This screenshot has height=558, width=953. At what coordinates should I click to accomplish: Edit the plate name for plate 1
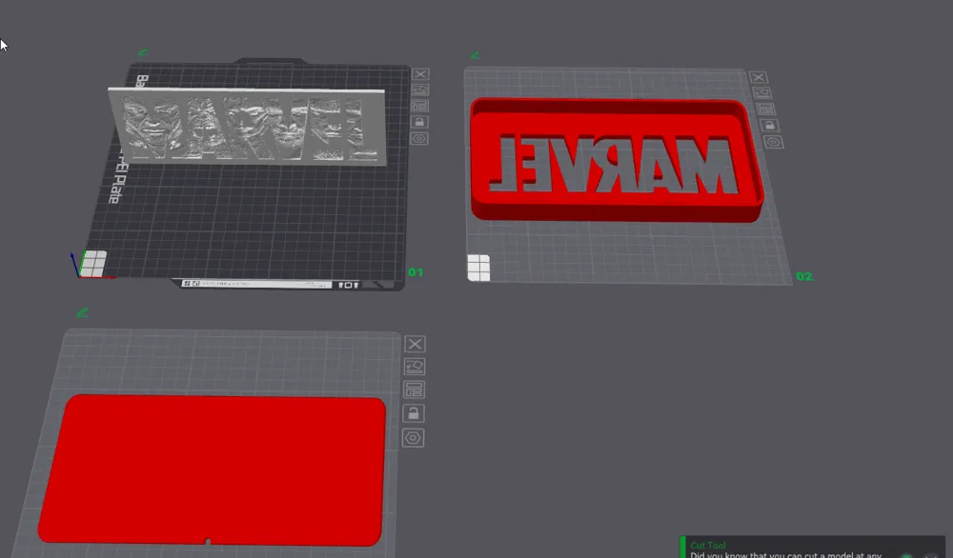pyautogui.click(x=418, y=90)
